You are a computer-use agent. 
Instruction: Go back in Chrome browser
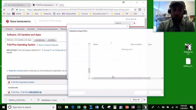[4, 10]
